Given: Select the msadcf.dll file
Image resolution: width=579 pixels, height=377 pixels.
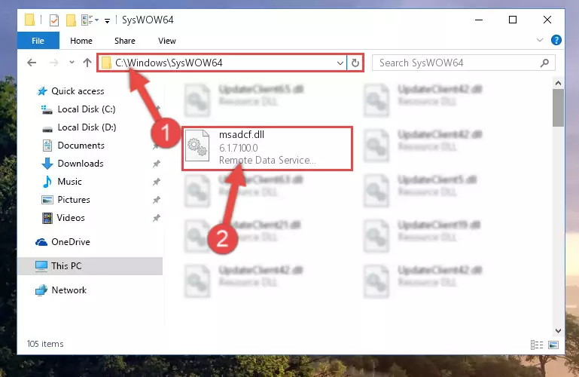Looking at the screenshot, I should pos(267,149).
